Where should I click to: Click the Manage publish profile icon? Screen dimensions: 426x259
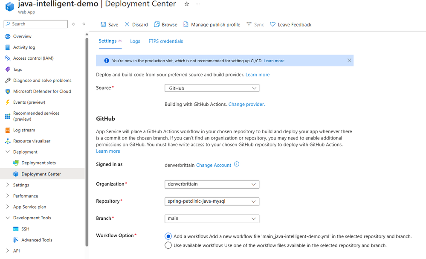pos(186,24)
